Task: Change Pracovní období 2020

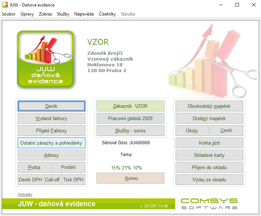Action: pos(130,118)
